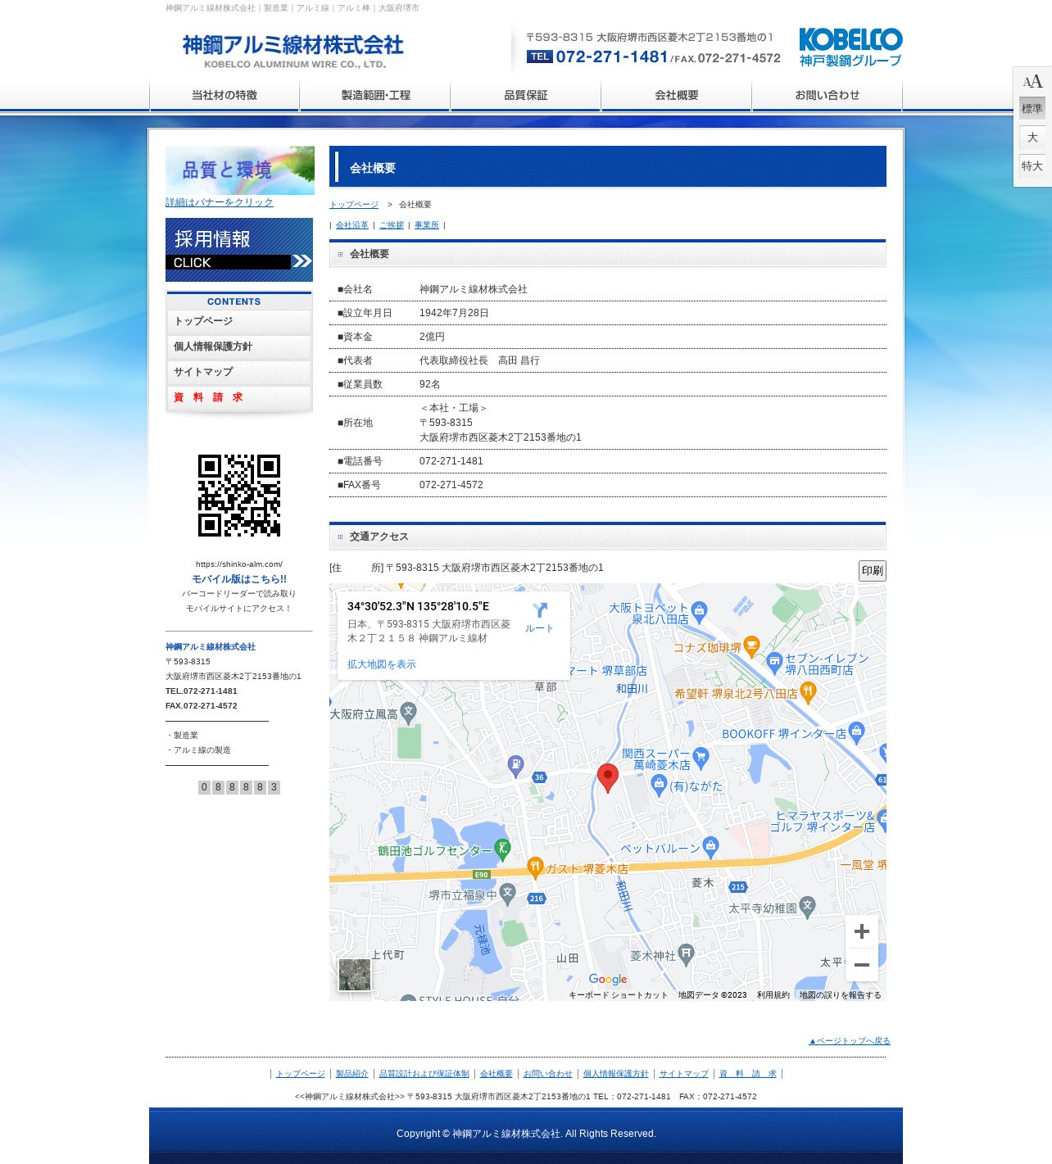Click footer お問い合わせ link
Image resolution: width=1052 pixels, height=1164 pixels.
coord(548,1074)
